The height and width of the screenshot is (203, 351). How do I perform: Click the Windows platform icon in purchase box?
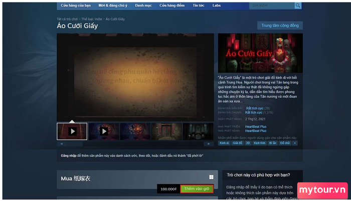(x=211, y=177)
